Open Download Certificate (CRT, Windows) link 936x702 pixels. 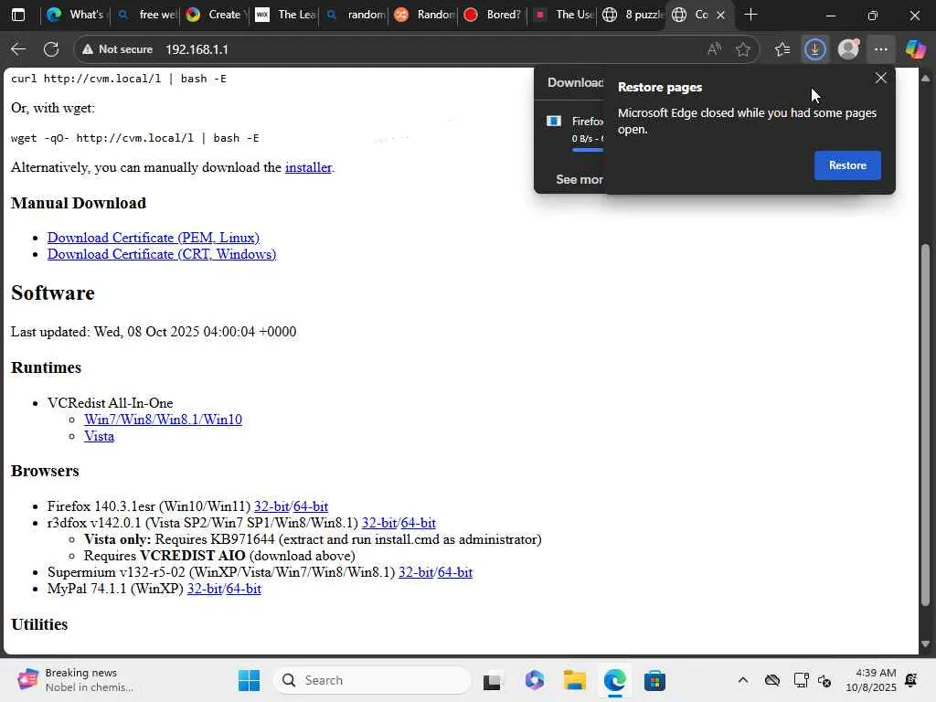click(162, 254)
